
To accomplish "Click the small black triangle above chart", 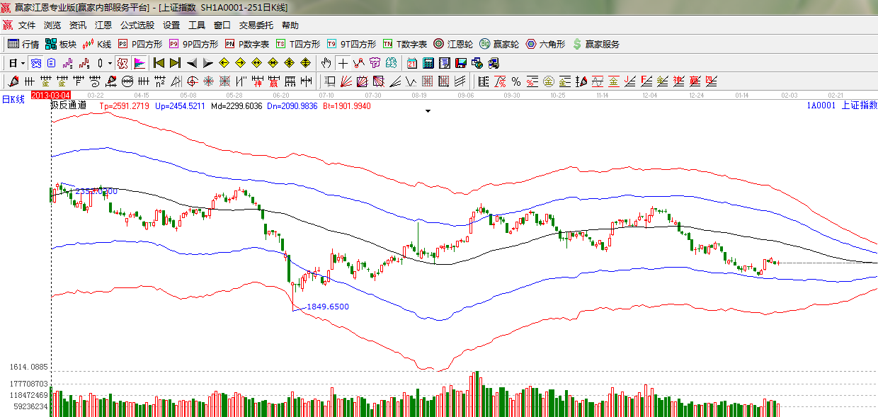I will point(428,111).
